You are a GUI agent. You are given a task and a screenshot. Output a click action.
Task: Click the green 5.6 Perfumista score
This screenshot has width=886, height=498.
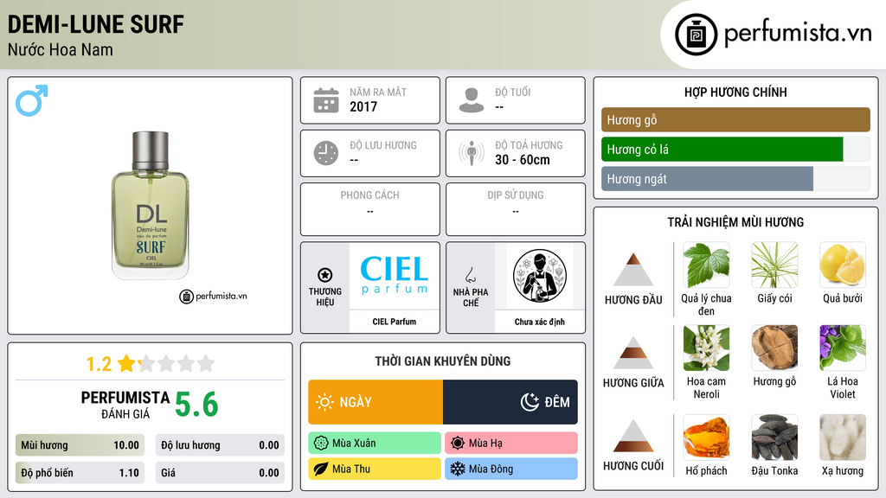196,405
